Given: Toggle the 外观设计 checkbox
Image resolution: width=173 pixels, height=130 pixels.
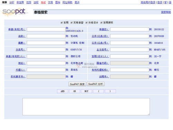Looking at the screenshot, I should 86,23.
